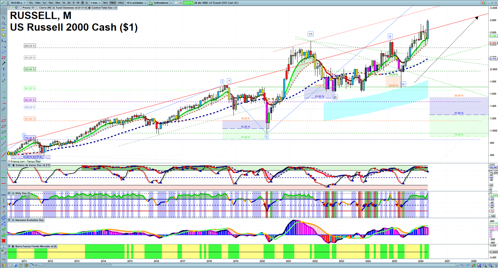Select the black vertical line tool
This screenshot has height=268, width=498.
[3, 200]
